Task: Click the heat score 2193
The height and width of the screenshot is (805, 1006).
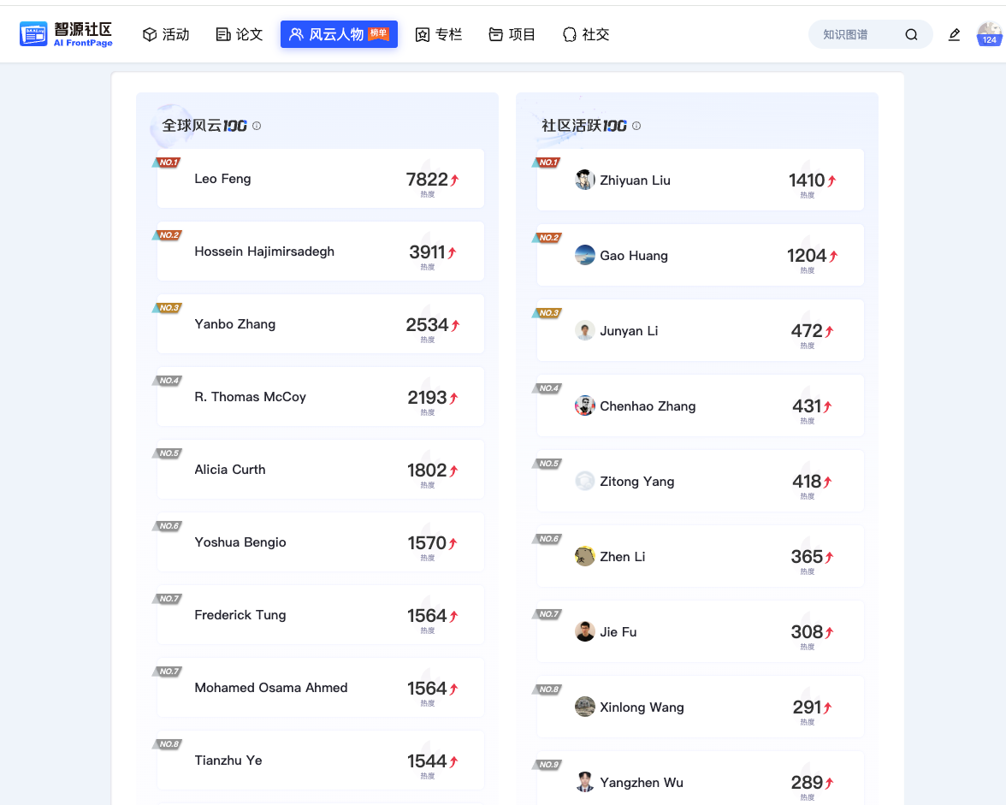Action: (x=427, y=398)
